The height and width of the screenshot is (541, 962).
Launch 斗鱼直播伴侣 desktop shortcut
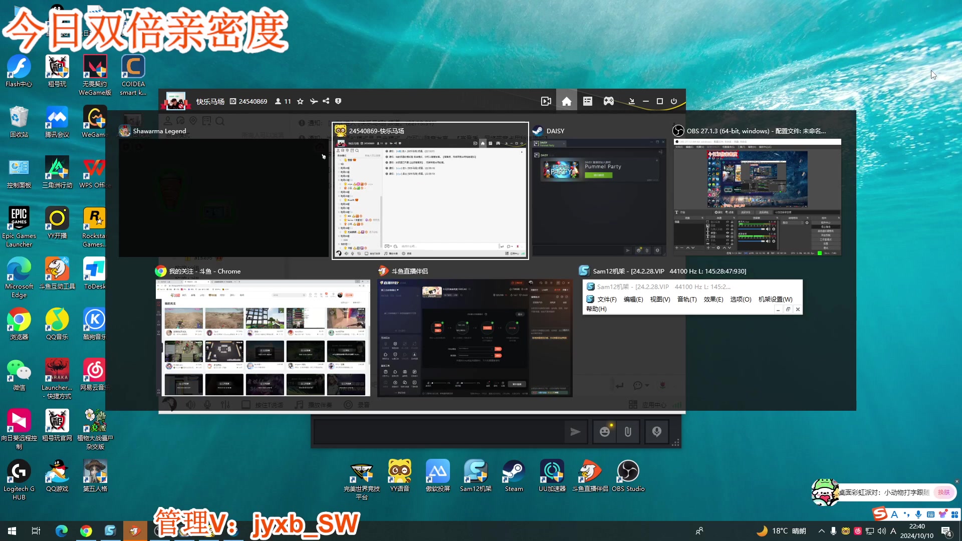590,475
